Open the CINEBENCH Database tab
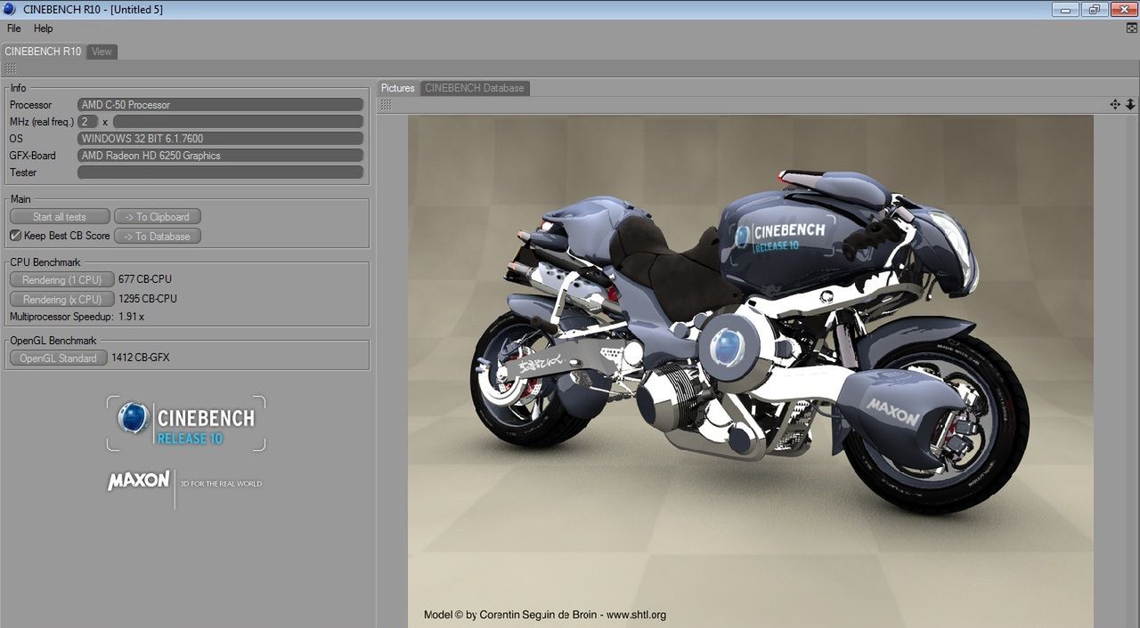Screen dimensions: 1140x628 475,88
